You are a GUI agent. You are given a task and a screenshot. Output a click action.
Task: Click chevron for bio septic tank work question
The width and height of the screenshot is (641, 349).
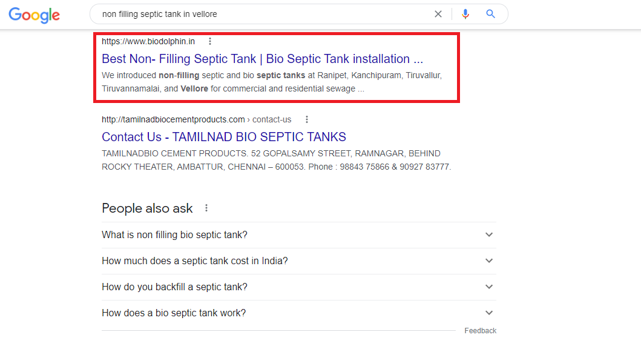coord(489,313)
